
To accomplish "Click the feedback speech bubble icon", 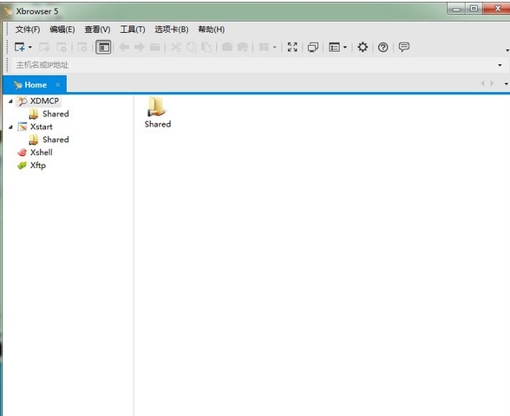I will [x=404, y=47].
